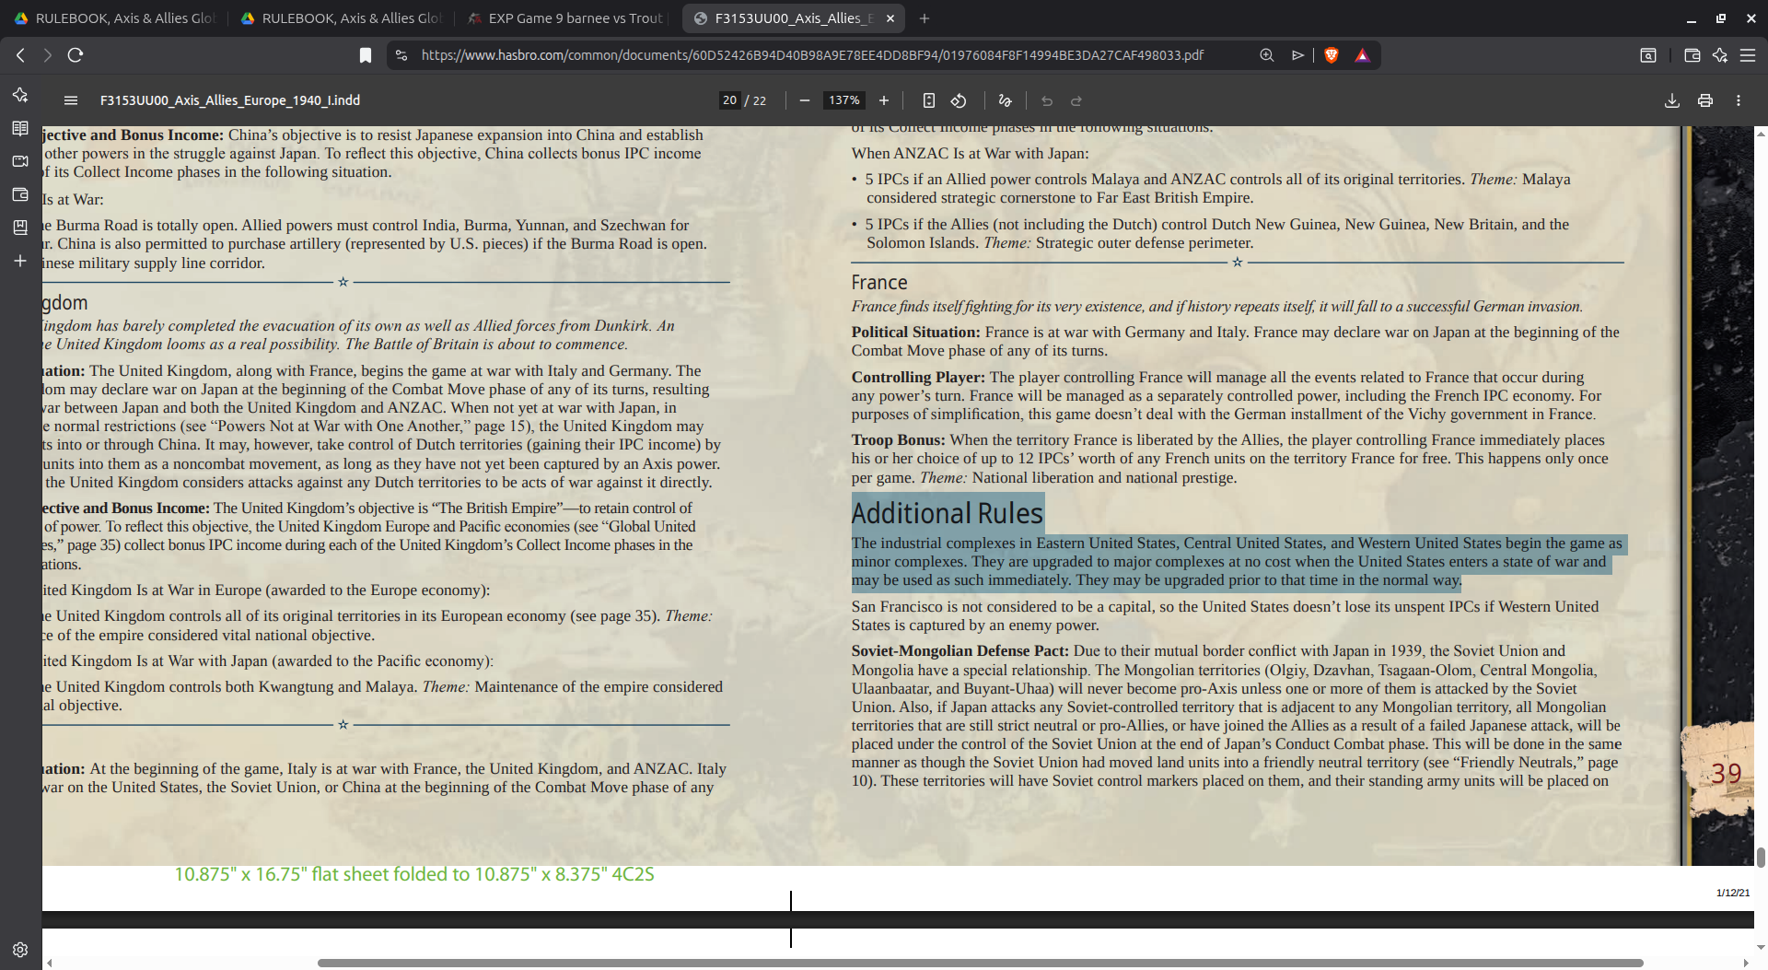This screenshot has width=1768, height=970.
Task: Select the annotation drawing tool
Action: (1004, 100)
